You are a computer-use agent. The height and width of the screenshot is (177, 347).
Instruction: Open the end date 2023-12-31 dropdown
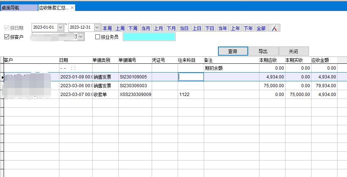(x=97, y=27)
